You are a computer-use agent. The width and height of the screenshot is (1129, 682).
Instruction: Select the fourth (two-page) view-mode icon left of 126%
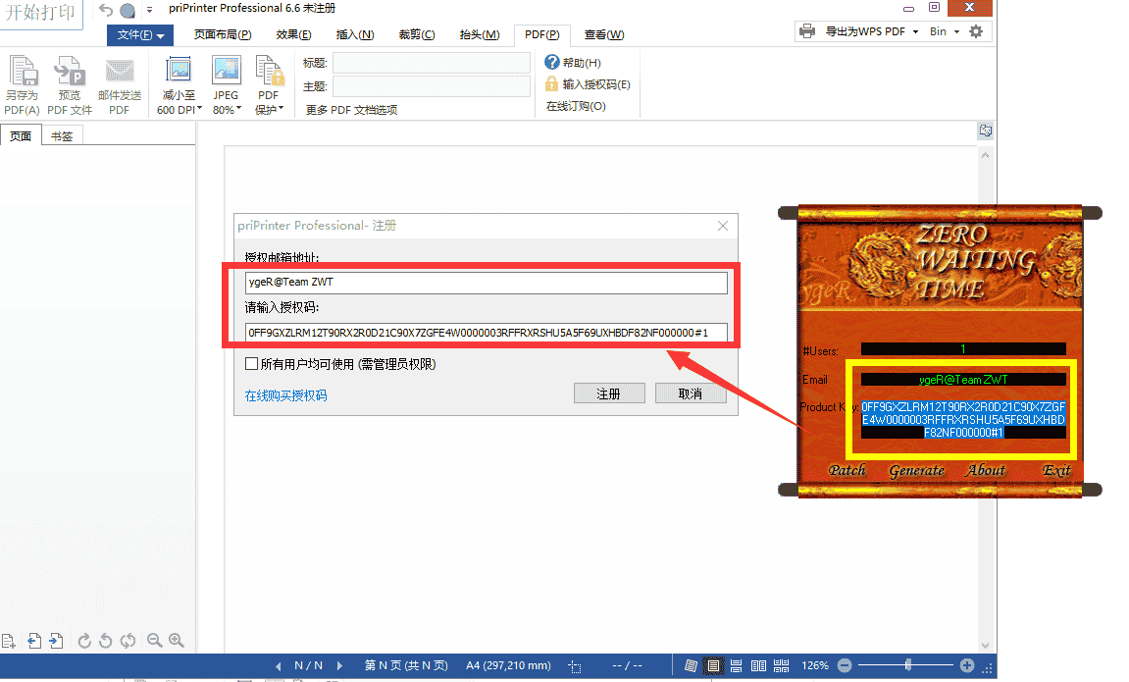pos(758,665)
